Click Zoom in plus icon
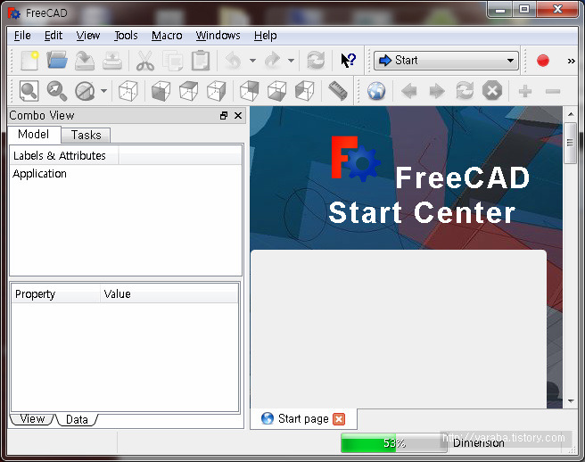The width and height of the screenshot is (585, 462). (525, 91)
